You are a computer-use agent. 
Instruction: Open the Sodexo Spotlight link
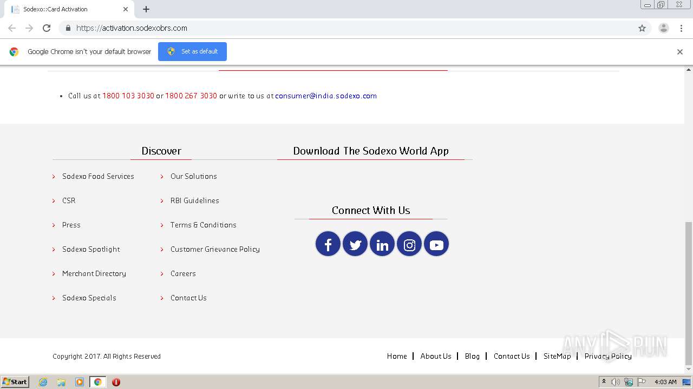[91, 249]
